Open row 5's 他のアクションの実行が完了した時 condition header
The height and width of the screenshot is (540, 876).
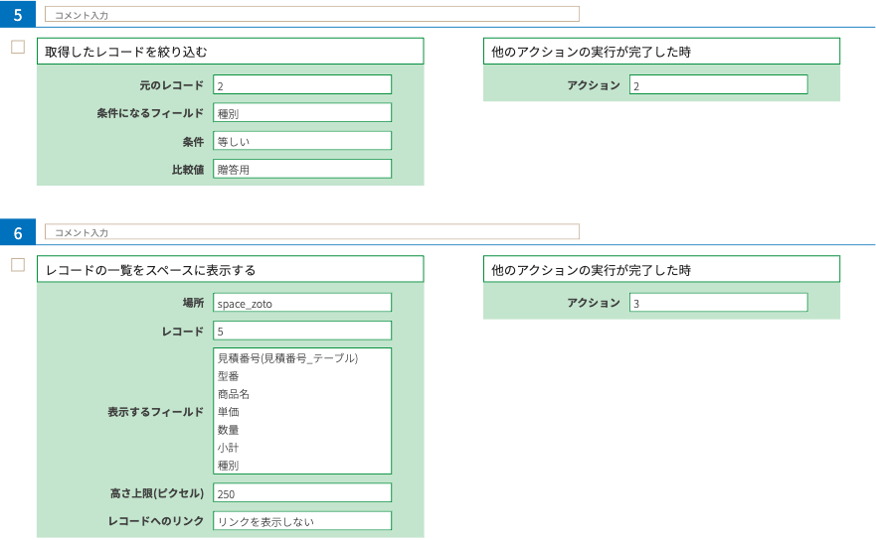click(661, 52)
